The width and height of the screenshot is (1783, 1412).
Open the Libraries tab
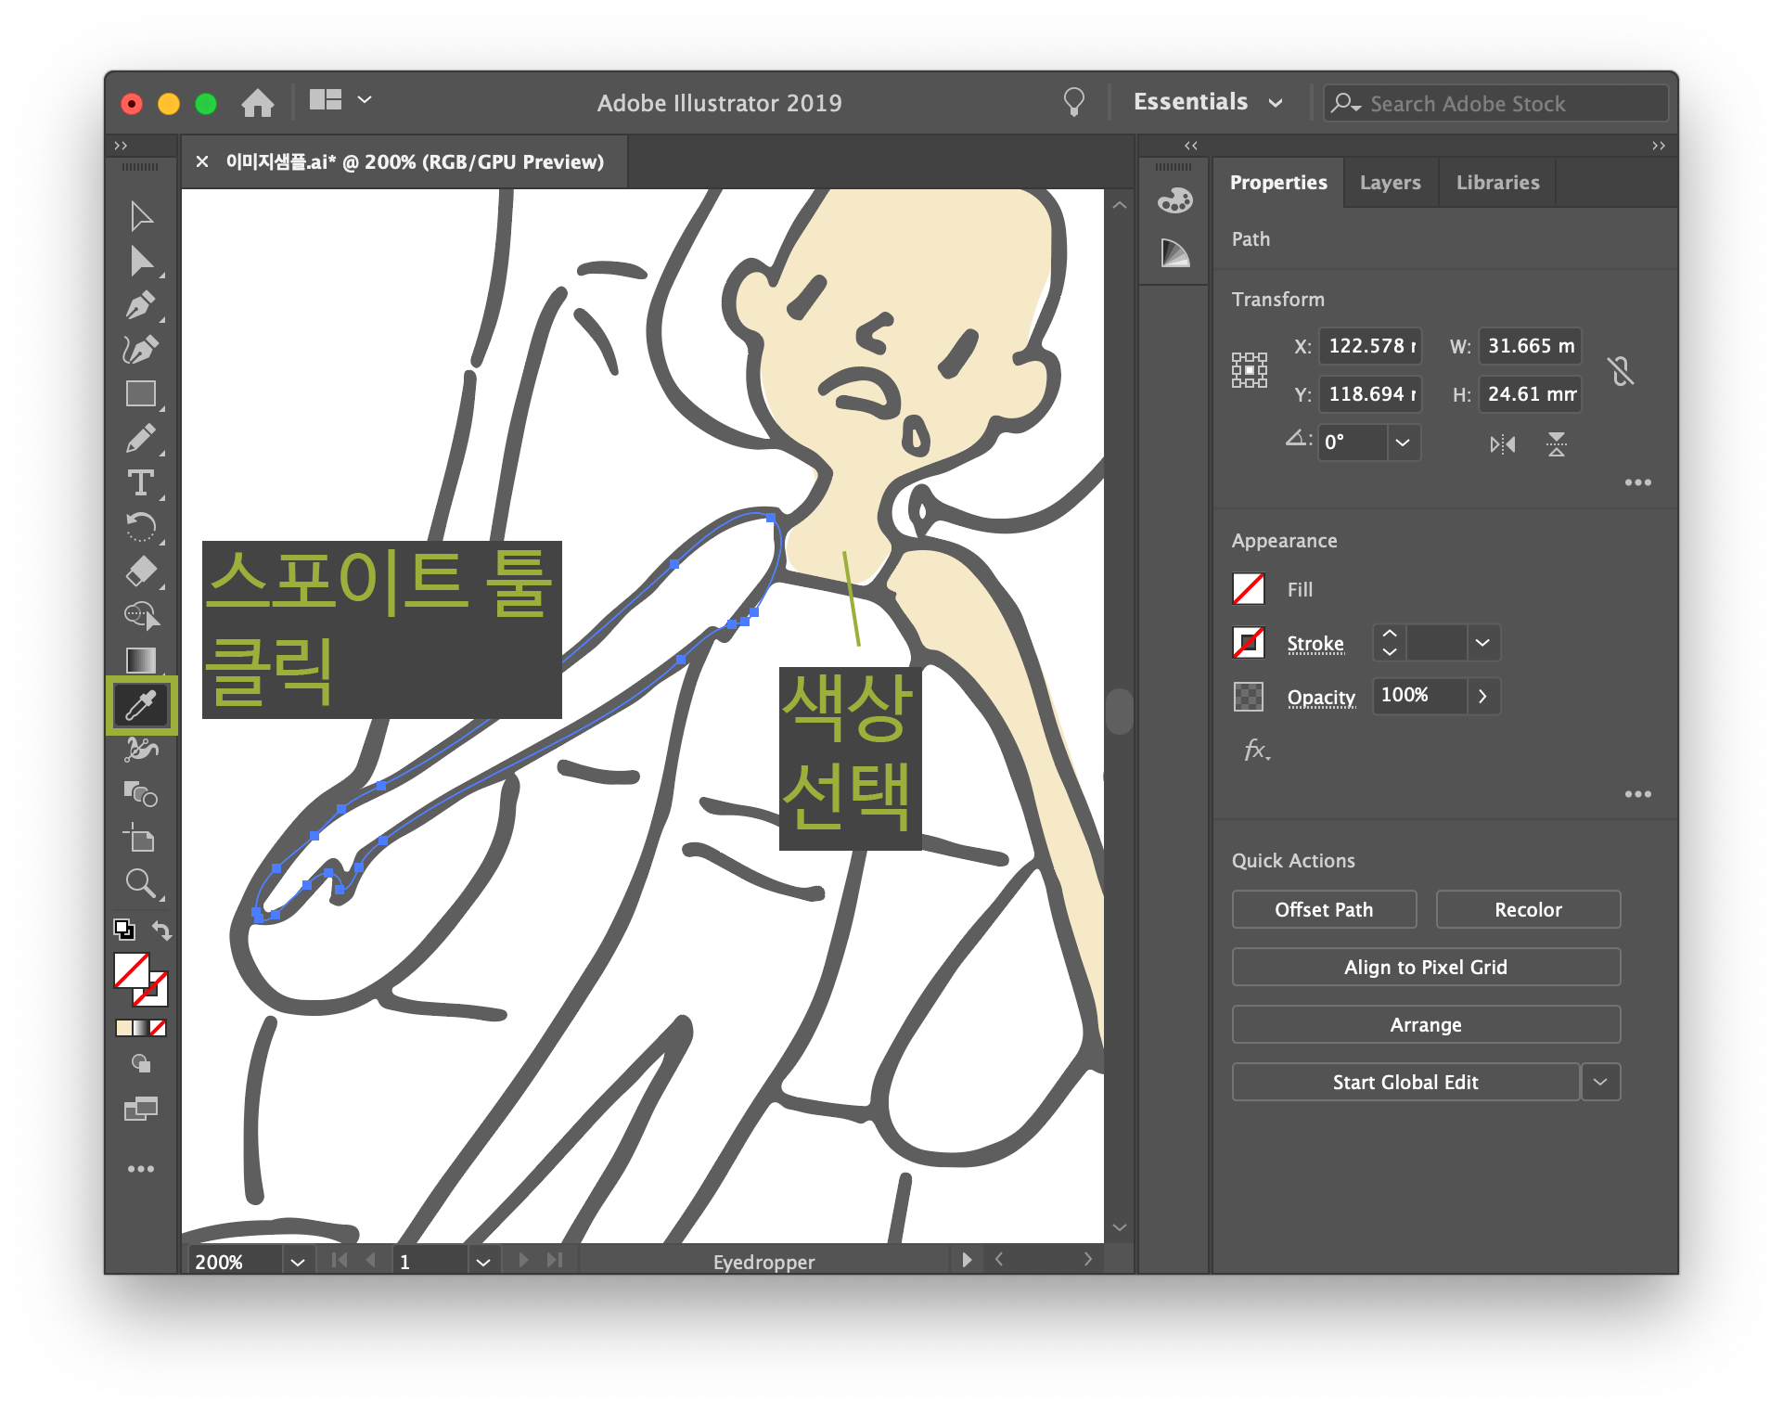(1496, 183)
